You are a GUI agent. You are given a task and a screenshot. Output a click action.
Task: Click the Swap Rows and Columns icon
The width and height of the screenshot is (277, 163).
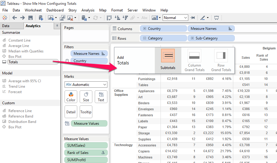tap(109, 18)
